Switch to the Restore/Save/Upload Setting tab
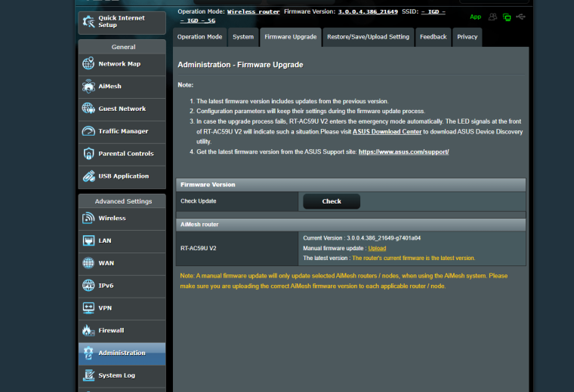This screenshot has height=392, width=574. click(368, 37)
